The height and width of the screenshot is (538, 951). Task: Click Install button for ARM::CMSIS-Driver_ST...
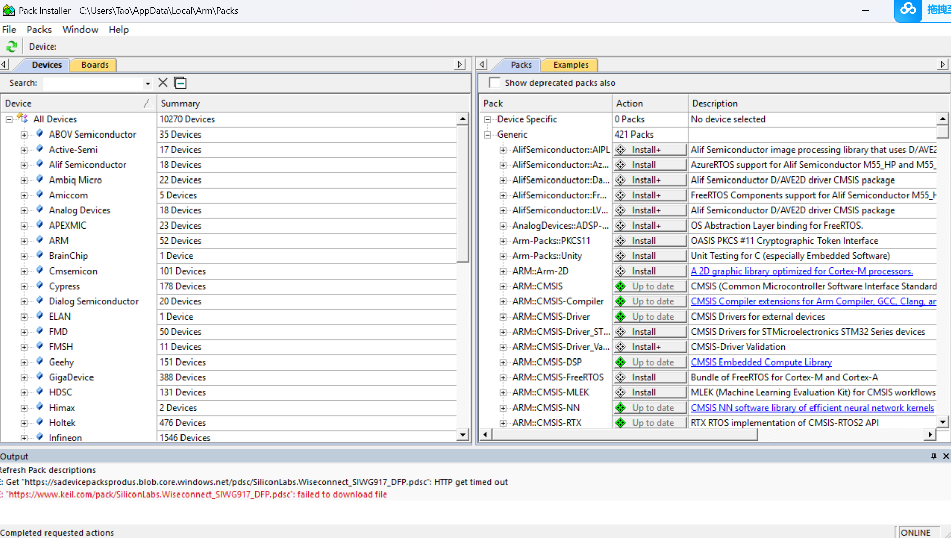tap(650, 332)
